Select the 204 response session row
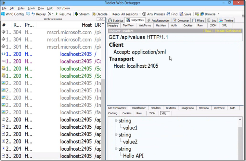 (51, 149)
